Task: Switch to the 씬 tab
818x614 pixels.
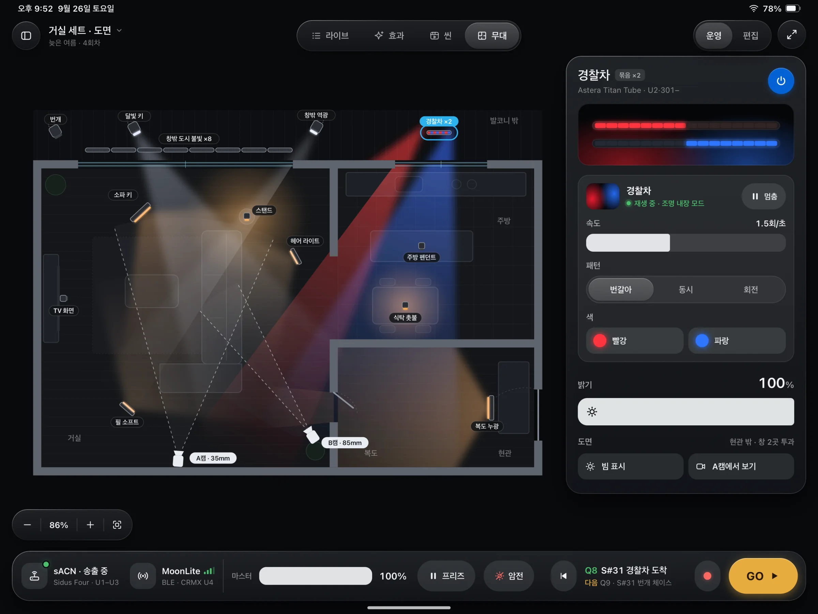Action: [440, 35]
